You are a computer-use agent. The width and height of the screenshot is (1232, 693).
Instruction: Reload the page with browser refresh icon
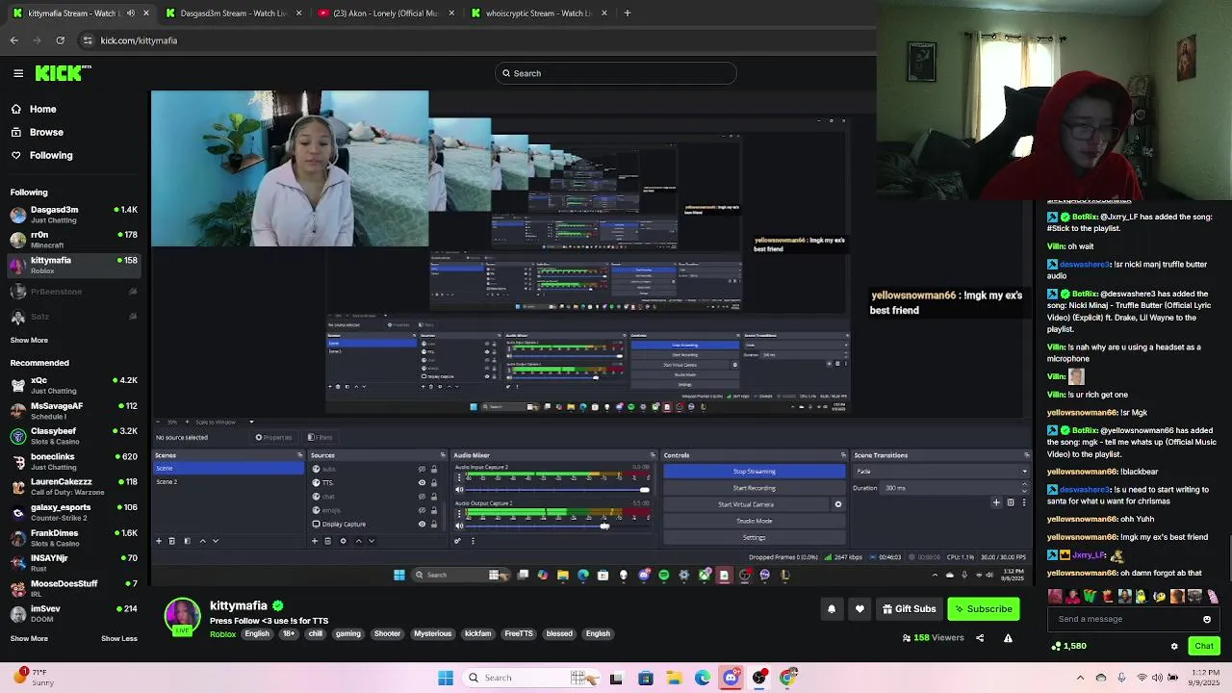click(60, 40)
